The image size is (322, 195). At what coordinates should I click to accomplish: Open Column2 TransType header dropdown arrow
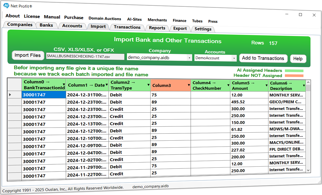pyautogui.click(x=148, y=85)
